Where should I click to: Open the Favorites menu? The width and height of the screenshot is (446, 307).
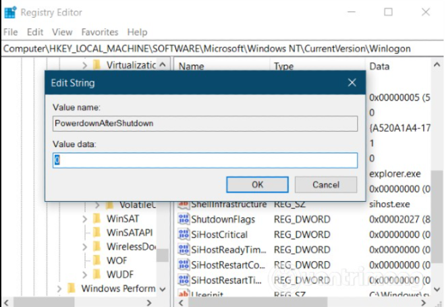pyautogui.click(x=99, y=32)
